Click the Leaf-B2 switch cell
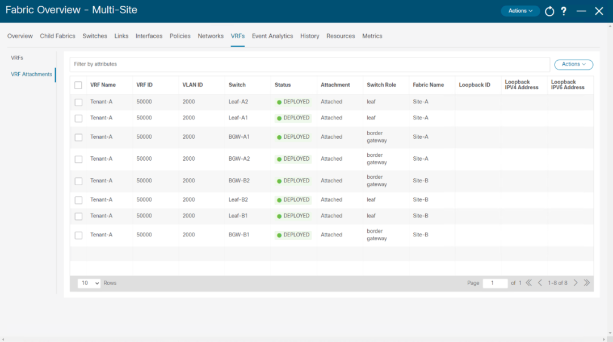The height and width of the screenshot is (342, 613). 238,199
